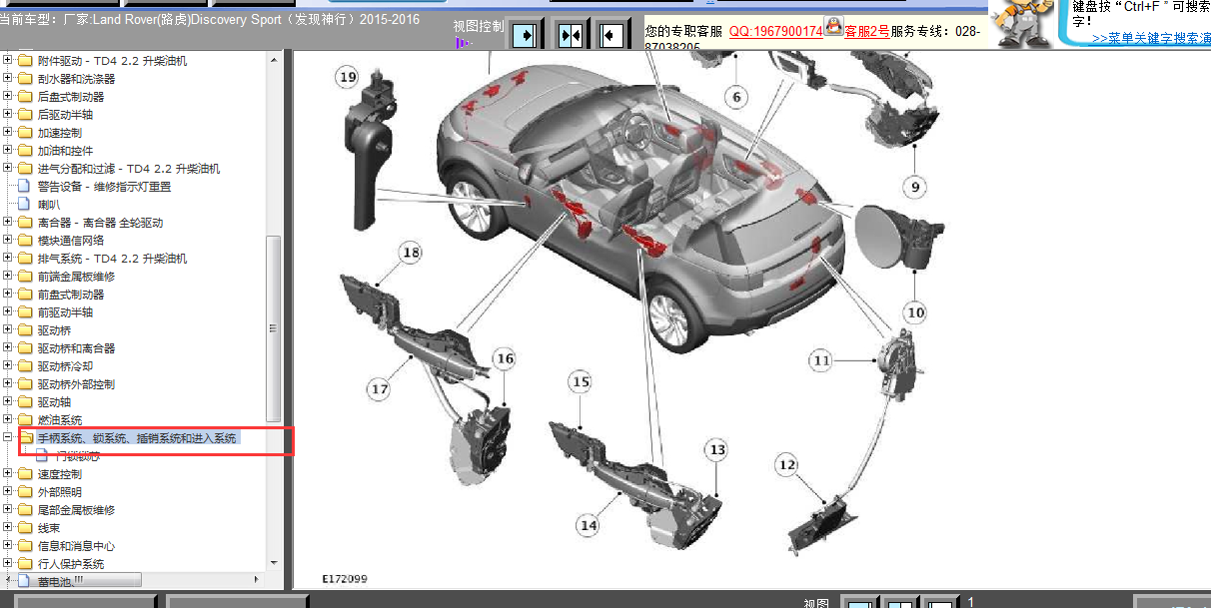Select callout number 13 in the diagram
The image size is (1211, 608).
coord(716,450)
